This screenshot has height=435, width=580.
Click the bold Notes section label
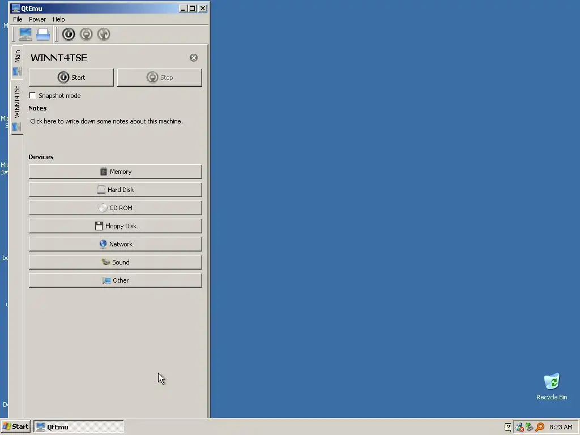click(x=37, y=108)
